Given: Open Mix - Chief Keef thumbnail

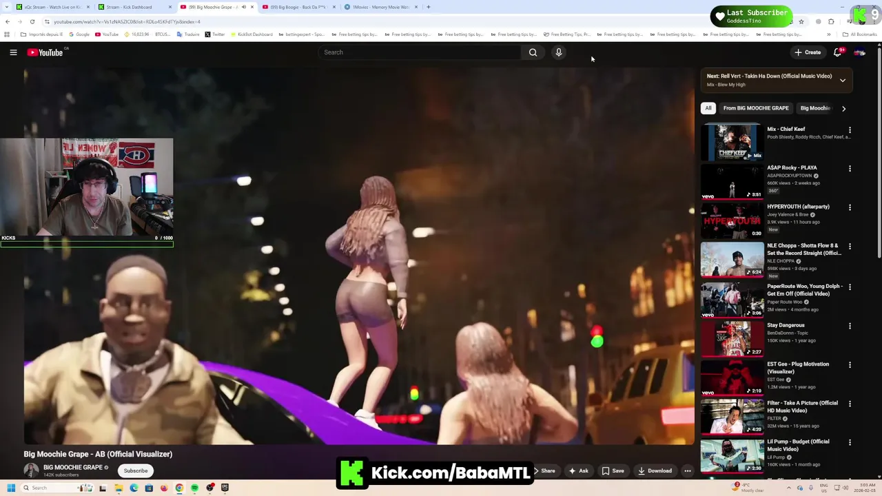Looking at the screenshot, I should pyautogui.click(x=732, y=143).
